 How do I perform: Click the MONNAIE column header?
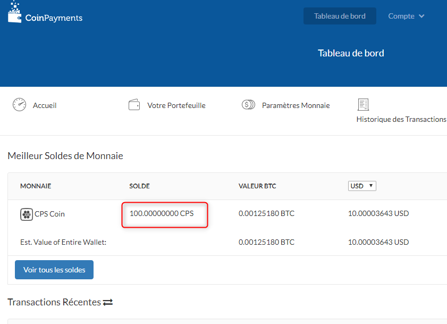tap(36, 186)
